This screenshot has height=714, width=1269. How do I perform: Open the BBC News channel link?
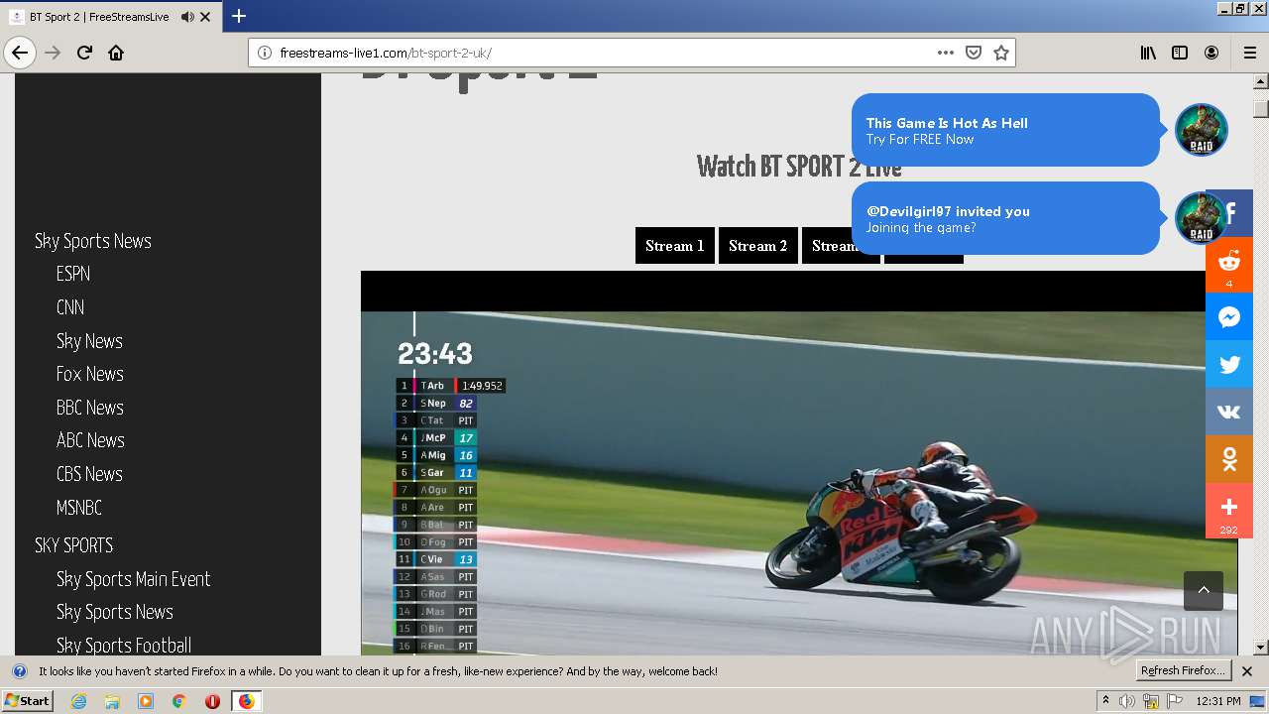[90, 408]
